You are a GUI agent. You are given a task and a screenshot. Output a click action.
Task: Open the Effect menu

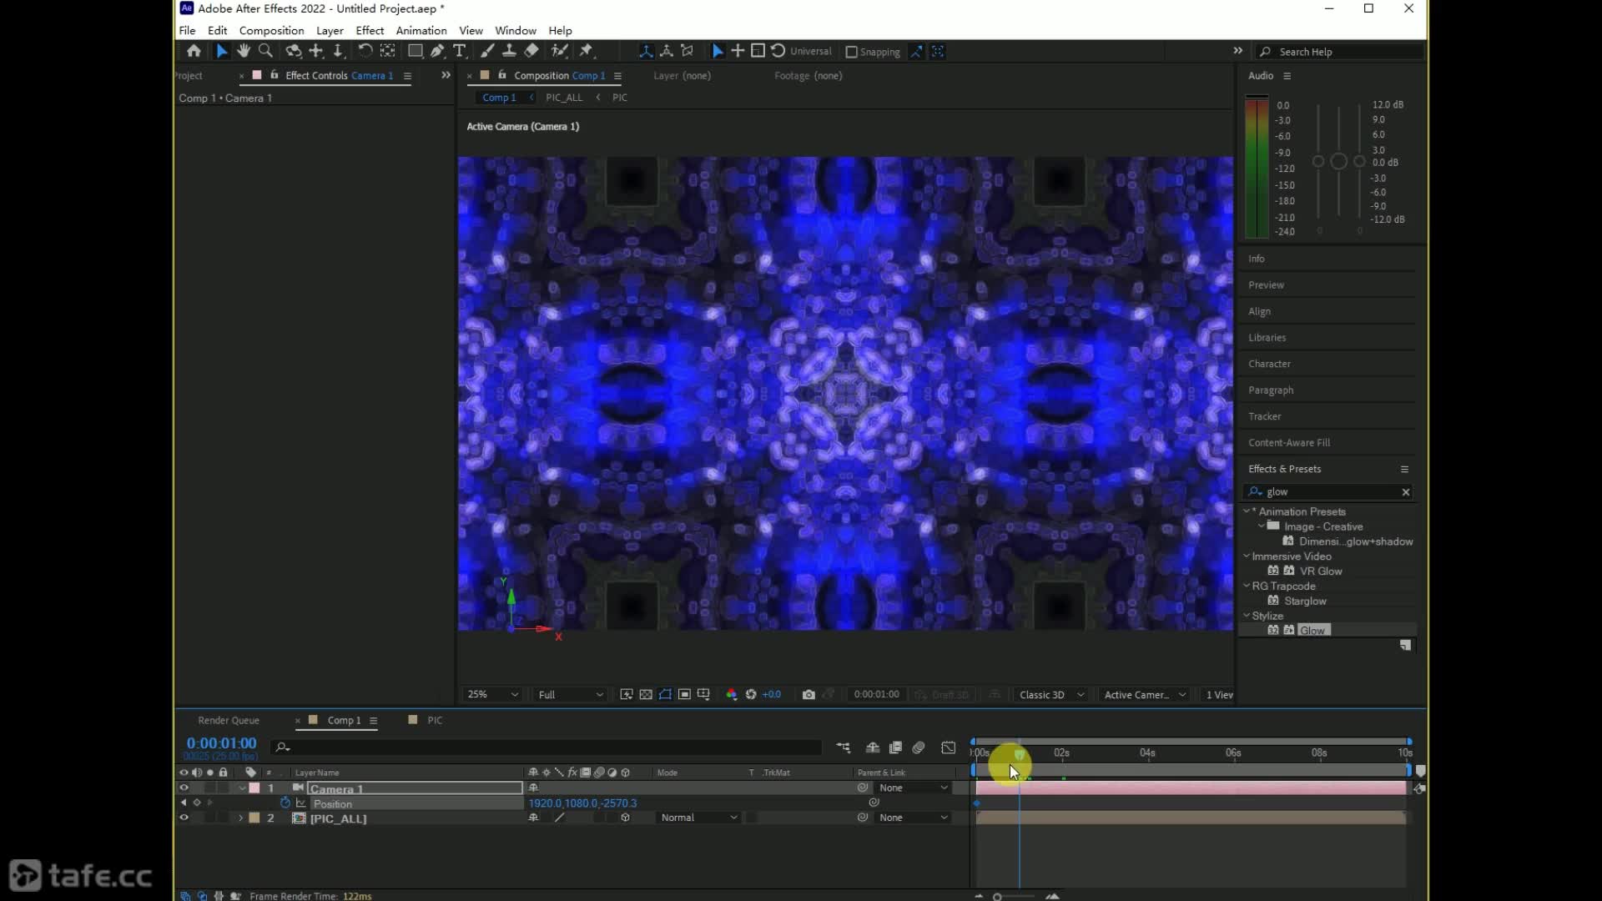tap(370, 30)
